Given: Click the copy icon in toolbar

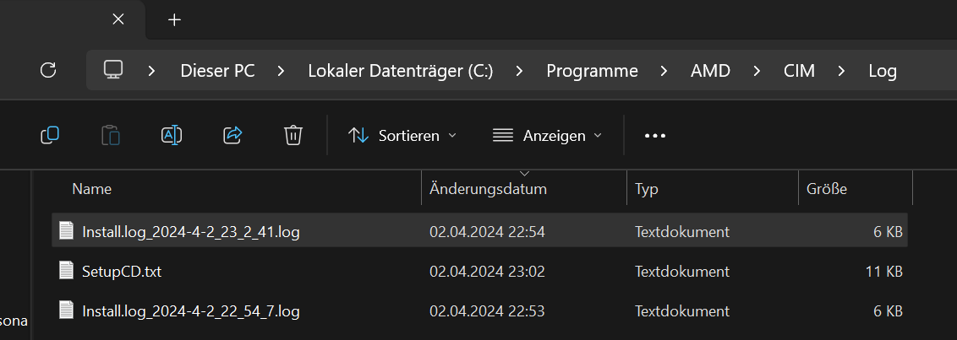Looking at the screenshot, I should tap(50, 135).
